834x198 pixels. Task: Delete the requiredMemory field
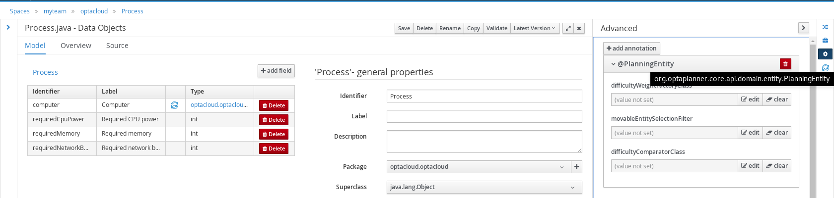pos(274,134)
